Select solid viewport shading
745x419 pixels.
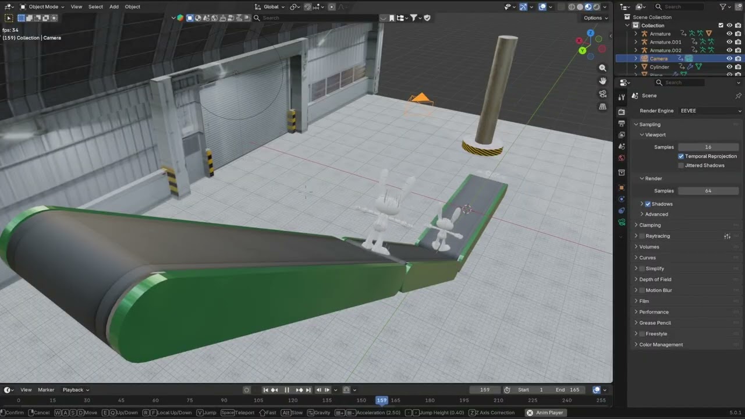pyautogui.click(x=580, y=7)
